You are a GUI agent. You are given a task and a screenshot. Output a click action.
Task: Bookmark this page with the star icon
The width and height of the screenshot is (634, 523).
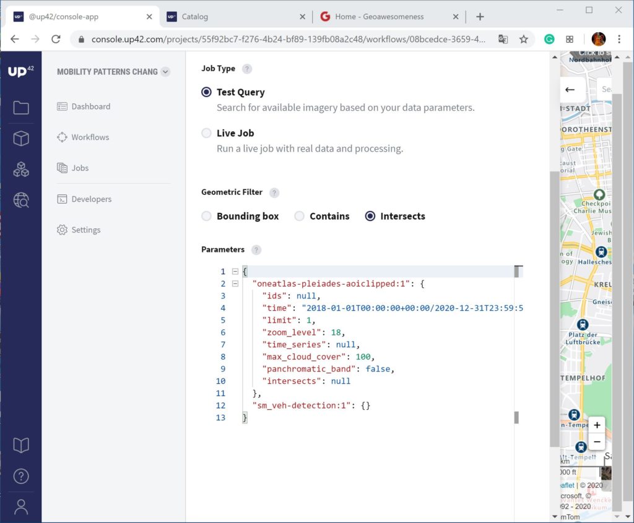[x=524, y=39]
